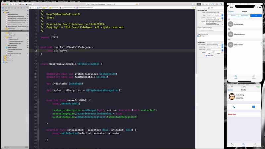265x149 pixels.
Task: Collapse the Helpers folder
Action: pyautogui.click(x=5, y=37)
